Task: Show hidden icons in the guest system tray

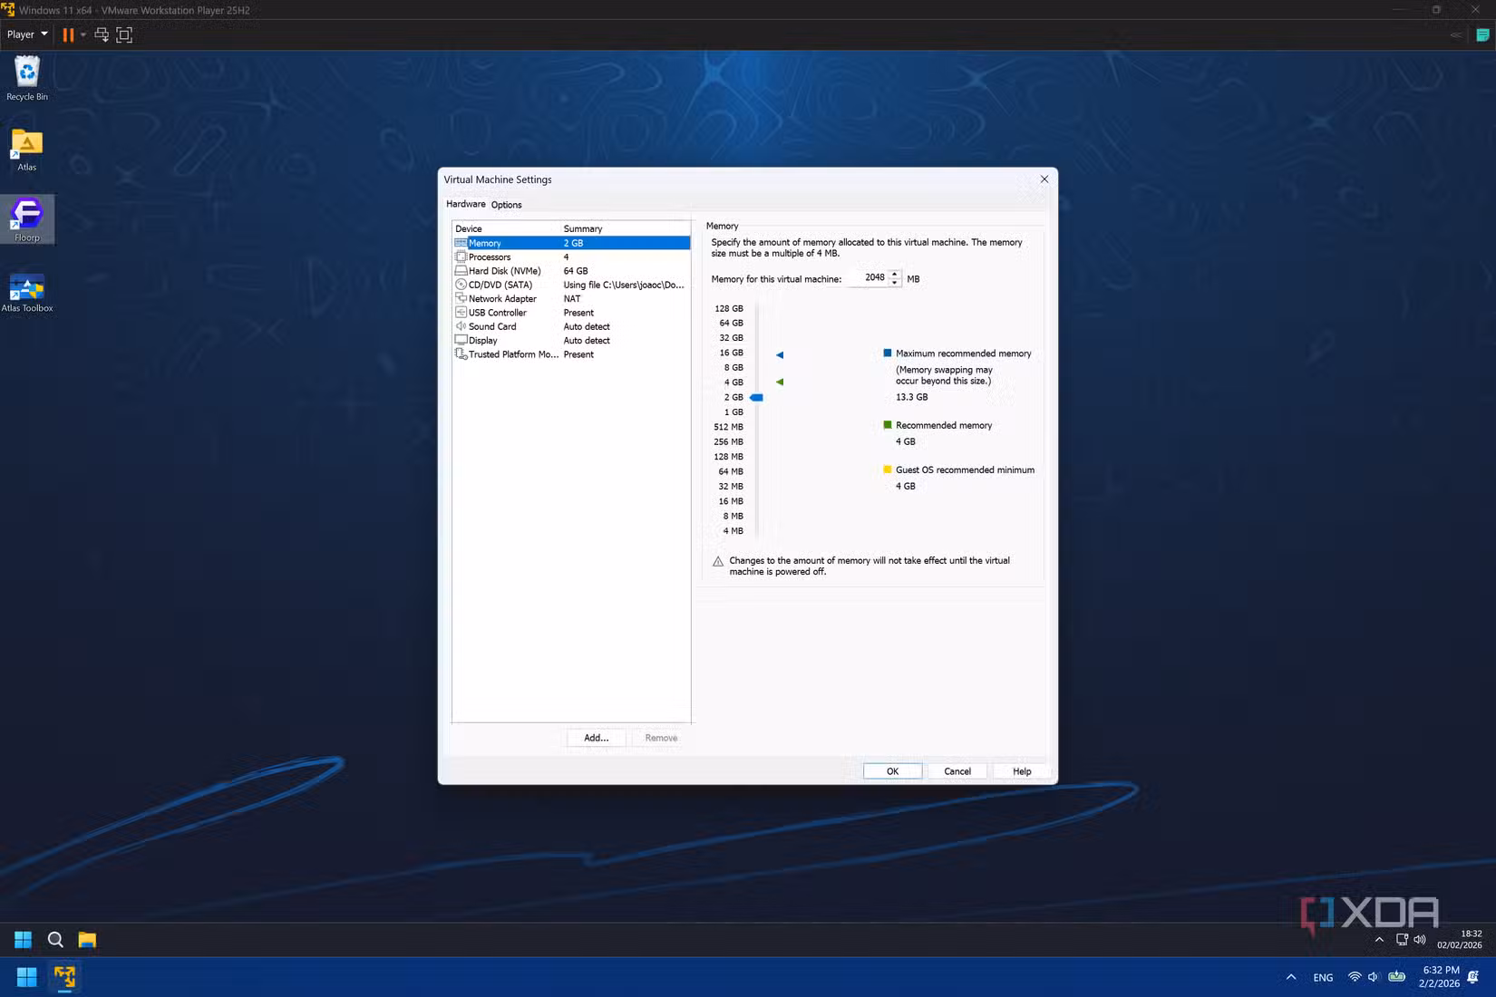Action: point(1380,940)
